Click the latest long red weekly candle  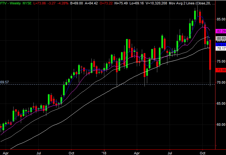(210, 55)
